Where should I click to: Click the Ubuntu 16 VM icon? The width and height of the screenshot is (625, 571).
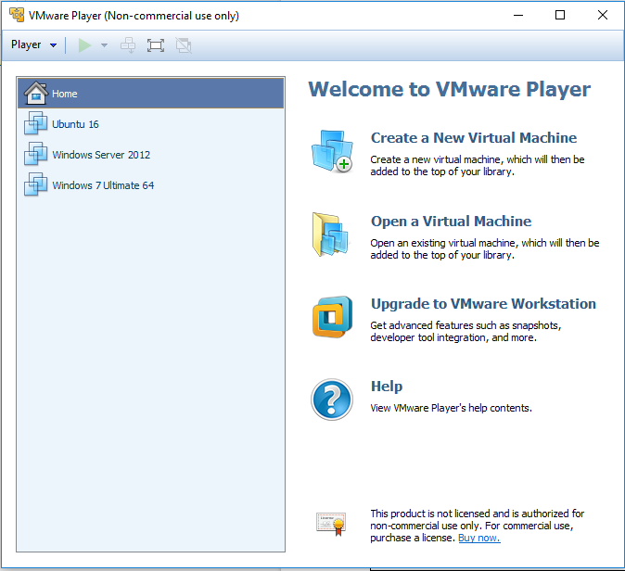click(36, 123)
